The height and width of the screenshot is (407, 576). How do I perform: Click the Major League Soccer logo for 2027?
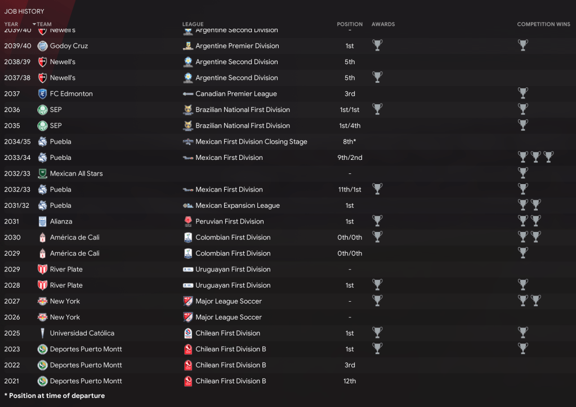pos(188,301)
